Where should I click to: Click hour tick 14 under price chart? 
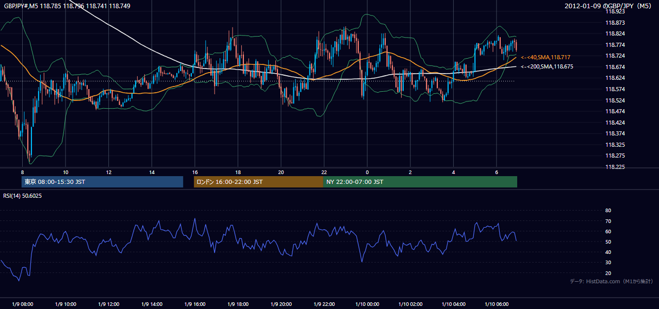coord(152,172)
